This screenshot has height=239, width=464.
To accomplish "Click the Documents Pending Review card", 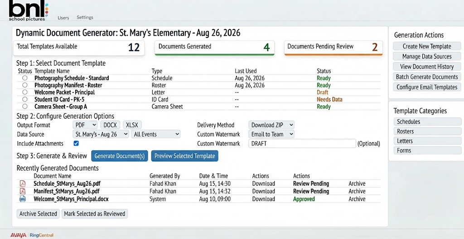I will click(x=333, y=47).
